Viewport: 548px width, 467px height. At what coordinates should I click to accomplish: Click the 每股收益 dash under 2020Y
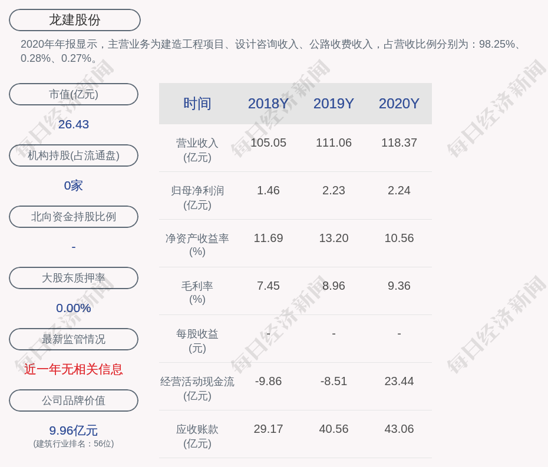[399, 334]
